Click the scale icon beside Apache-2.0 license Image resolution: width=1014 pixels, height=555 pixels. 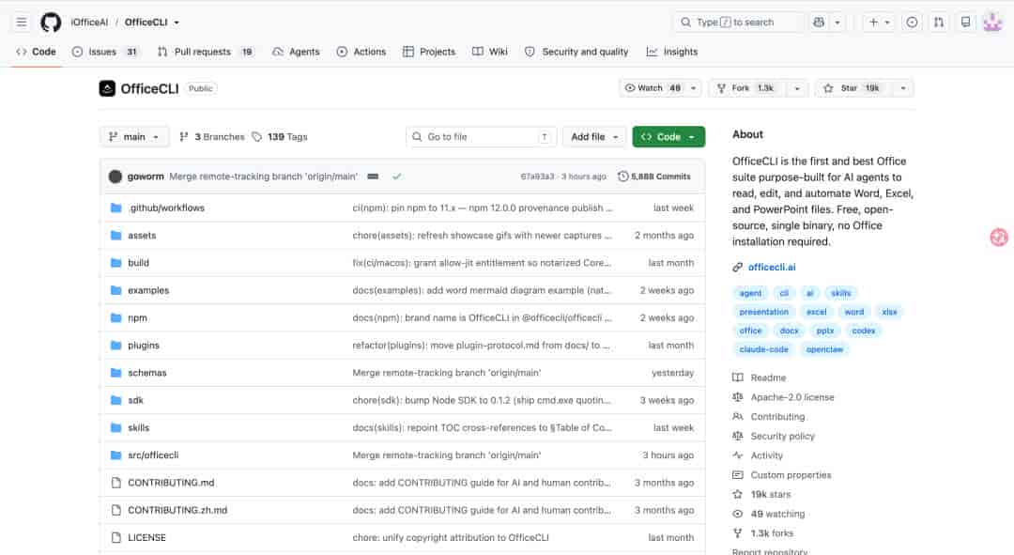pos(737,397)
